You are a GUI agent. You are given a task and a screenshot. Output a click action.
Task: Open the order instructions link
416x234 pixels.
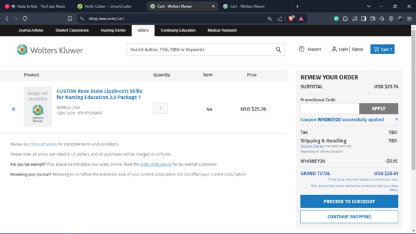click(x=155, y=164)
